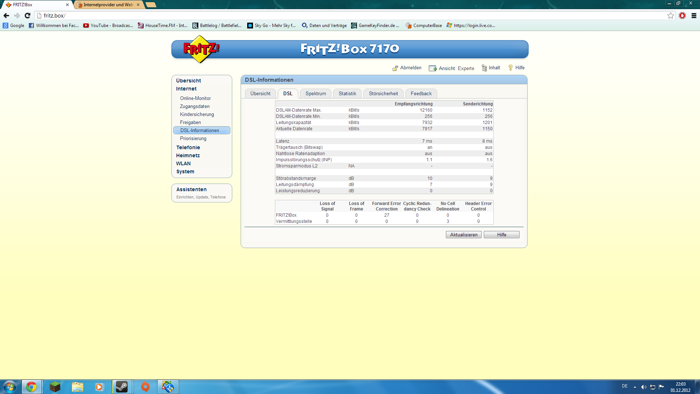The image size is (700, 394).
Task: Switch to the Internetprovider browser tab
Action: coord(108,5)
